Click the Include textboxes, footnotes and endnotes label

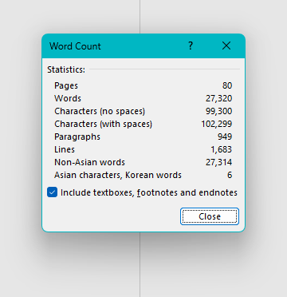tap(149, 192)
